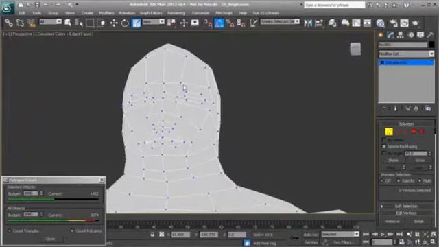Choose the Rectangular Selection Region tool
Screen dimensions: 439x247
(90, 23)
